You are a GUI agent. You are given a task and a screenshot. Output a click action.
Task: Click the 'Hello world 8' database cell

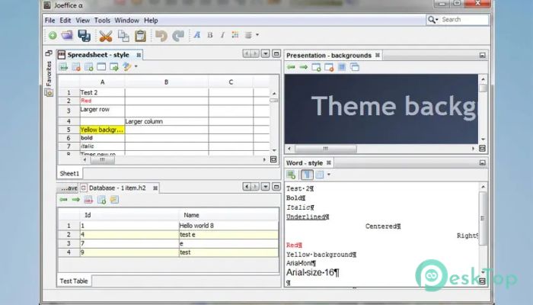228,226
